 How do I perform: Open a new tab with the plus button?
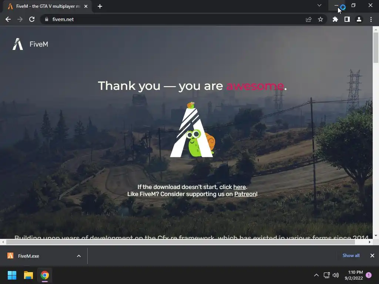coord(100,6)
